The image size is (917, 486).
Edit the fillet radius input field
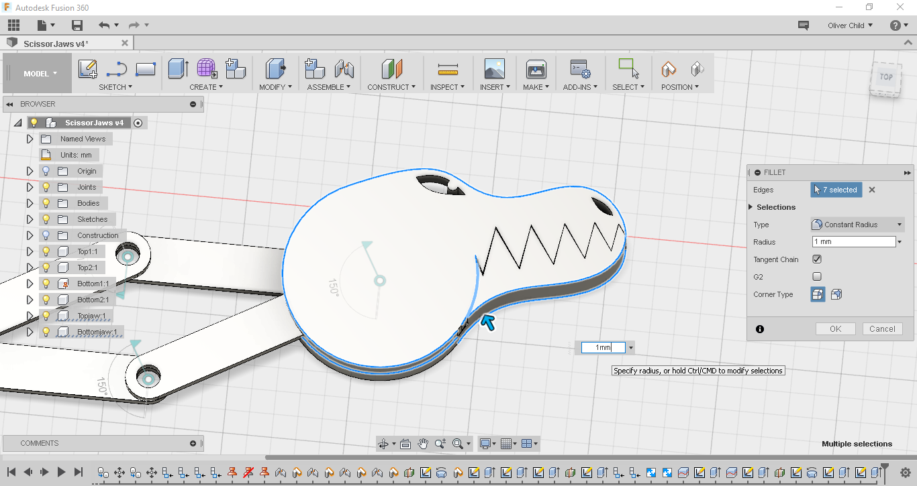tap(851, 241)
